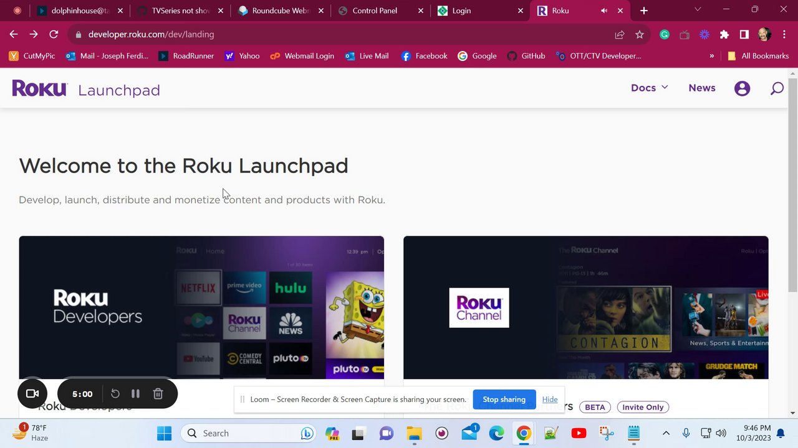Open the News page link
798x448 pixels.
click(702, 88)
